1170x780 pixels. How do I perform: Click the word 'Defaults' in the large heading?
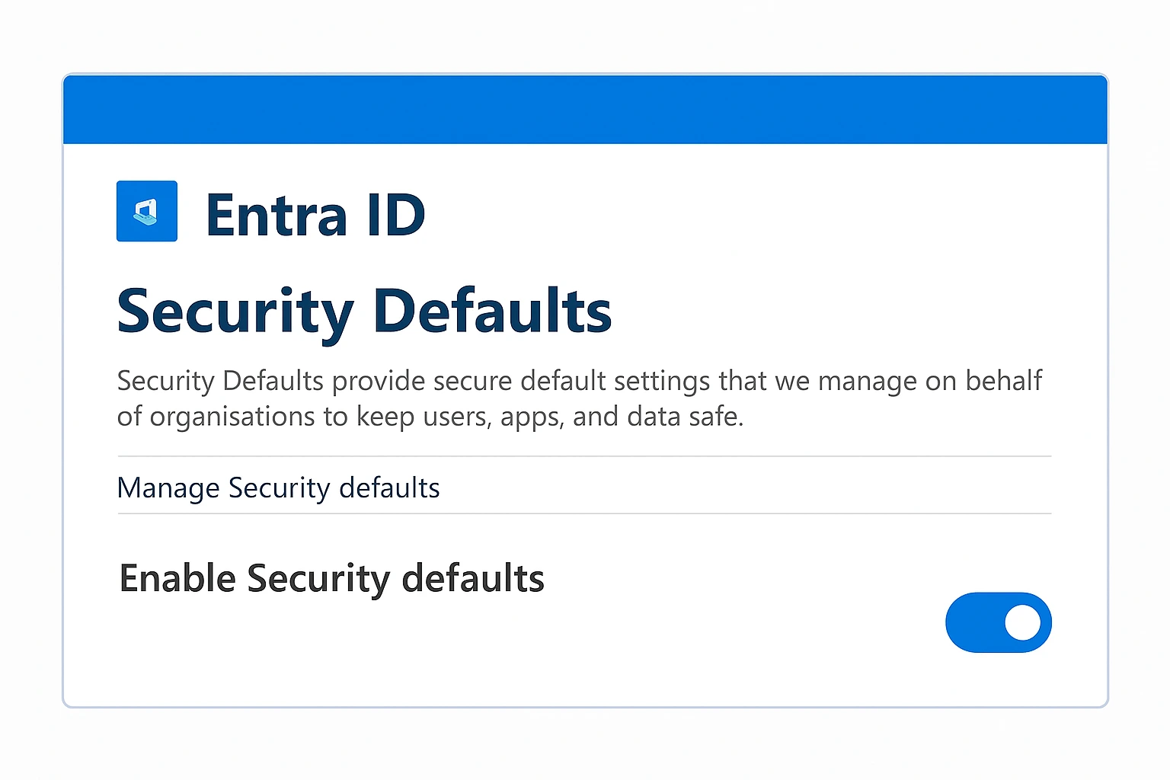tap(493, 311)
